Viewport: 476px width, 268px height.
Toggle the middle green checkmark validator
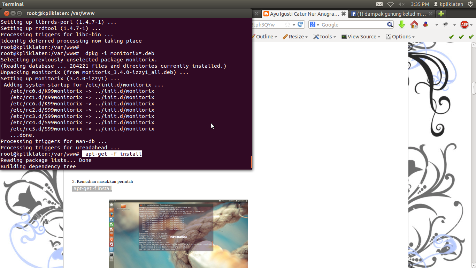point(461,36)
